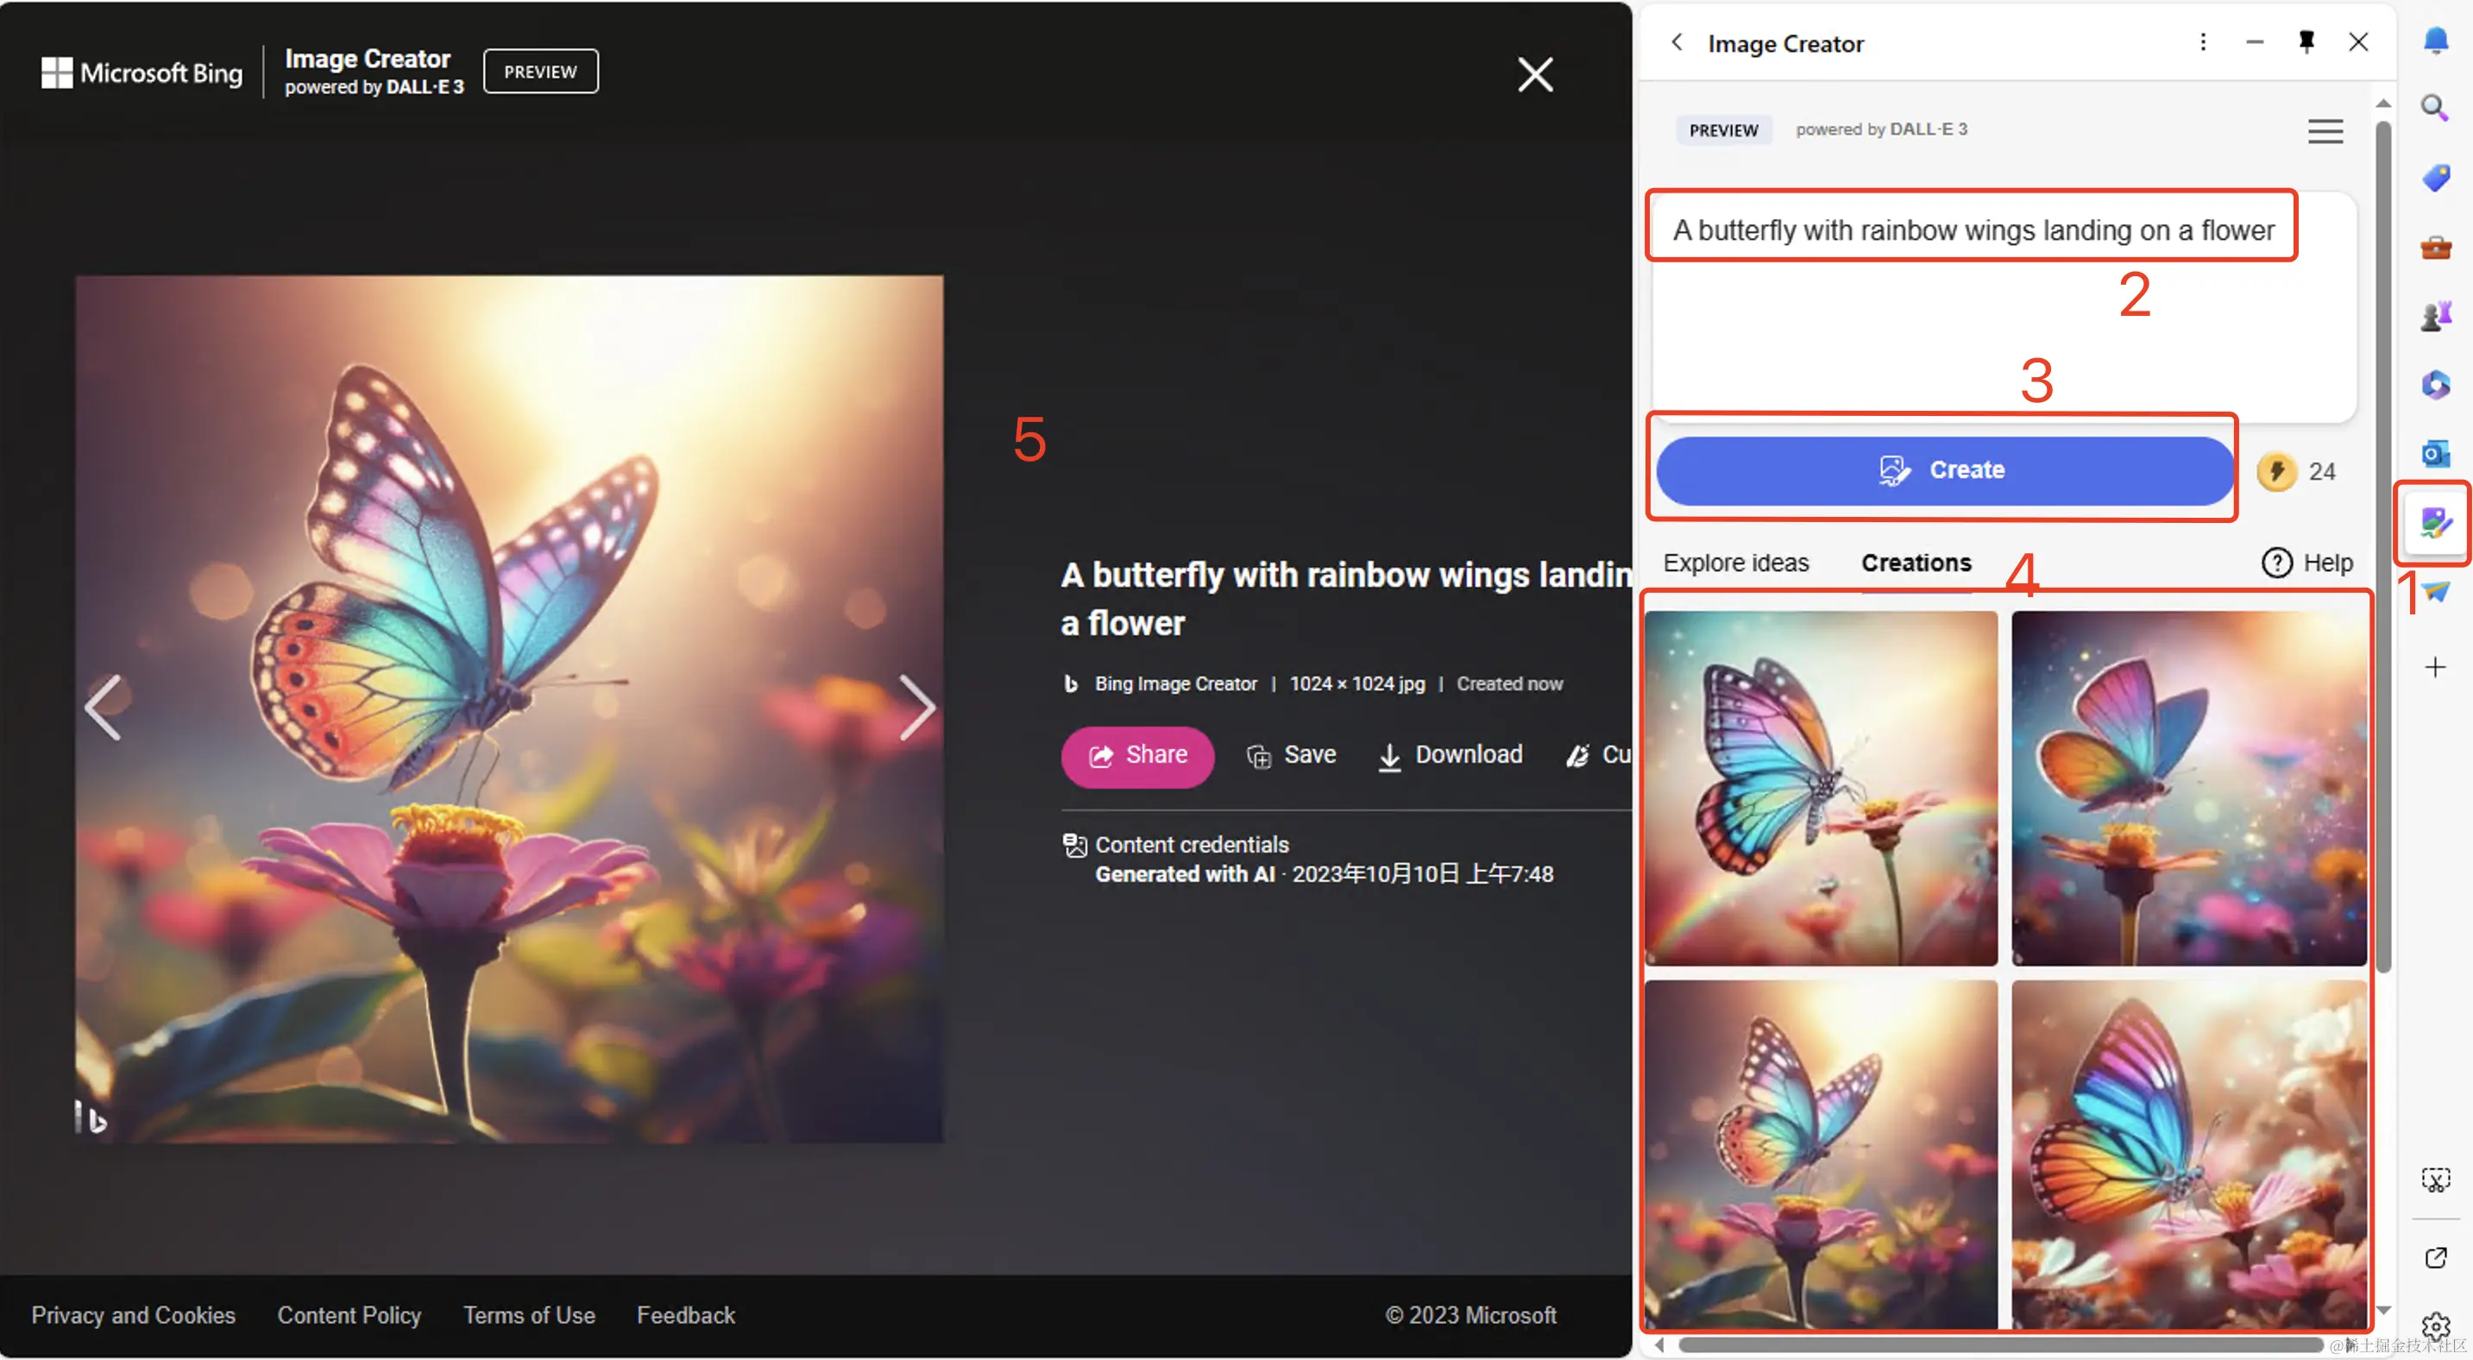Viewport: 2473px width, 1360px height.
Task: Open the three-dot more options menu
Action: (2203, 42)
